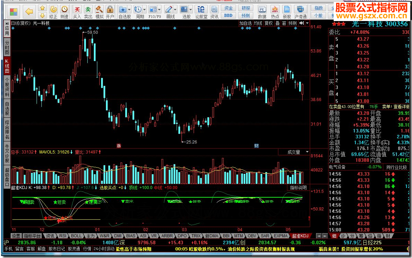Open the 周期 period dropdown arrow
Screen dimensions: 412x258
click(144, 9)
